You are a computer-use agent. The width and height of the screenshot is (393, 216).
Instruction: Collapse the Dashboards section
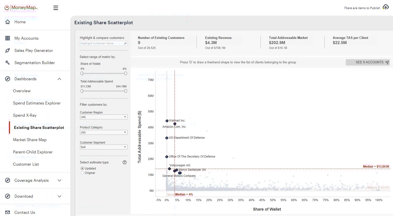59,79
